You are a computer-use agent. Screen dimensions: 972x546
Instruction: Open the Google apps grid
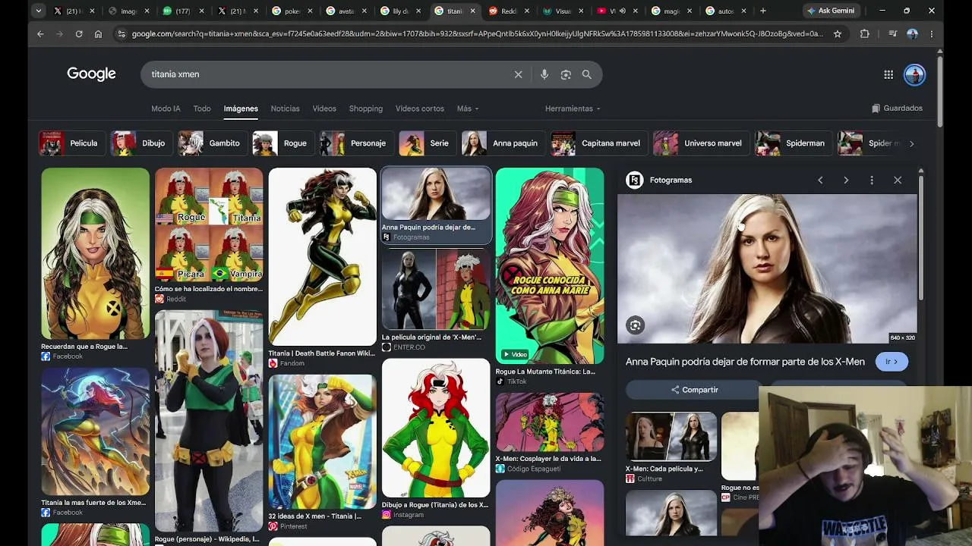888,74
